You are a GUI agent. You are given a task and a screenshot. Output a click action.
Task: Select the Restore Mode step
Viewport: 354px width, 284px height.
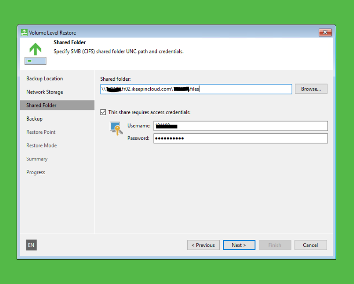coord(41,146)
